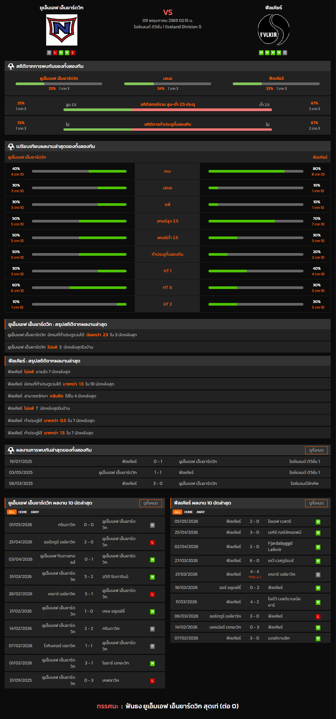Click the gray D badge under Fylkir logo

(x=285, y=53)
